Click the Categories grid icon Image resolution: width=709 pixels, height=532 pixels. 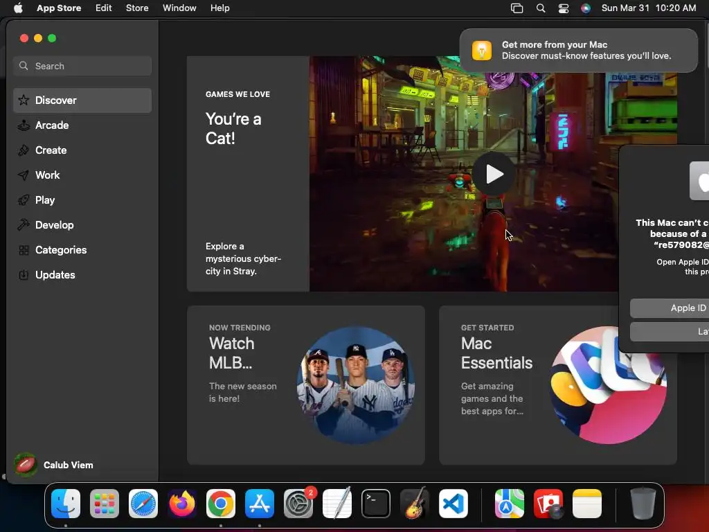click(24, 249)
